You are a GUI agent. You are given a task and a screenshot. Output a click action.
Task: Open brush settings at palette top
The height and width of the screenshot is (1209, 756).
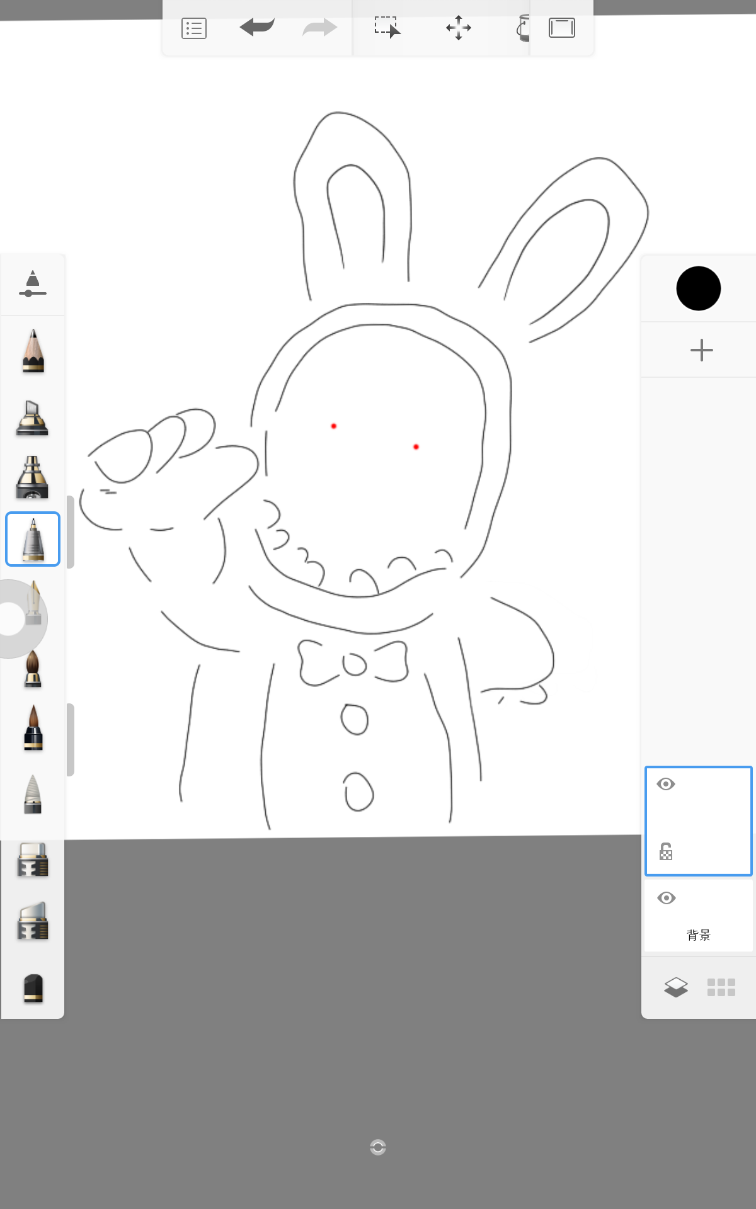33,284
